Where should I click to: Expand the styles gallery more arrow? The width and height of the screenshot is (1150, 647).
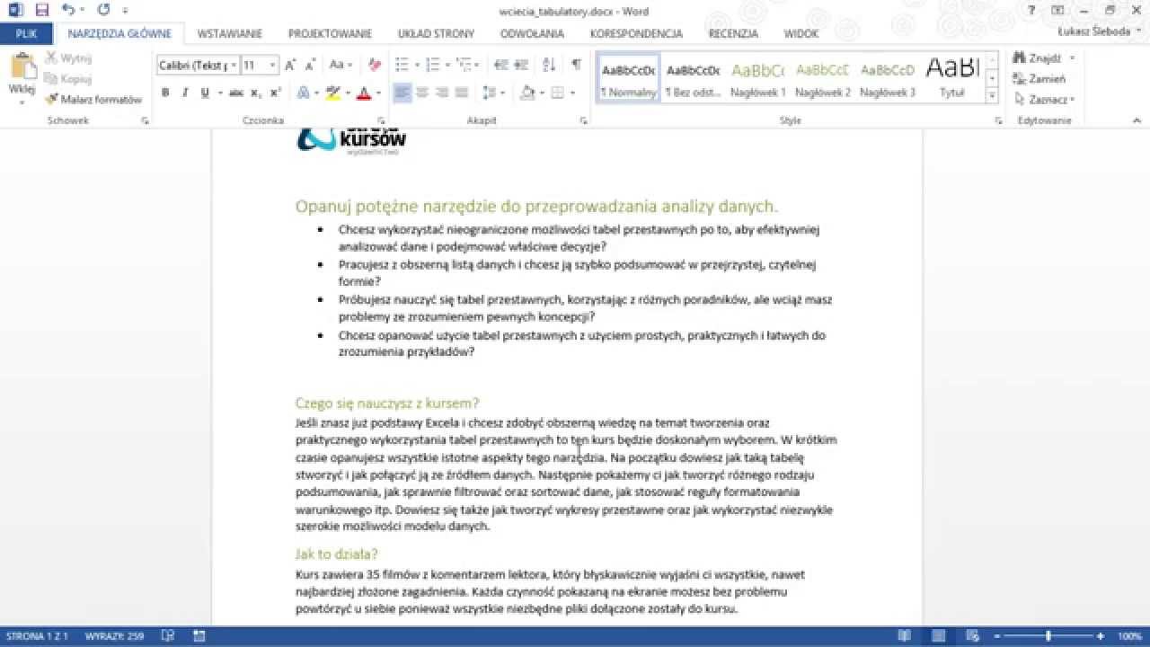[x=992, y=97]
